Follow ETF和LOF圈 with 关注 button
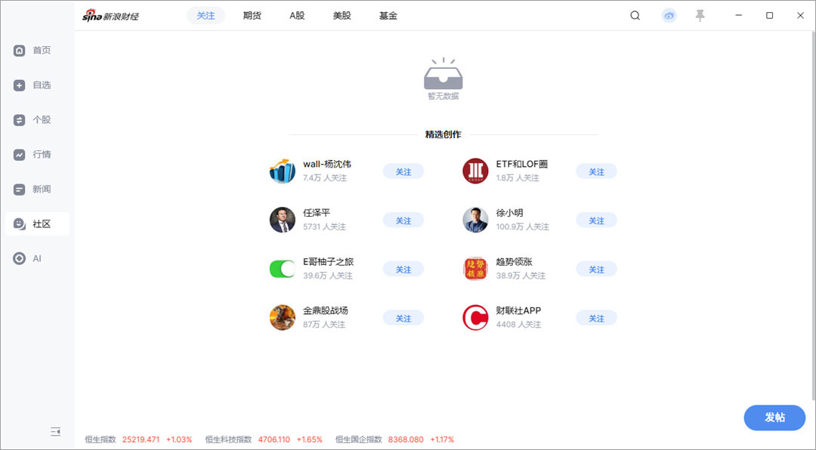Viewport: 816px width, 450px height. point(596,171)
